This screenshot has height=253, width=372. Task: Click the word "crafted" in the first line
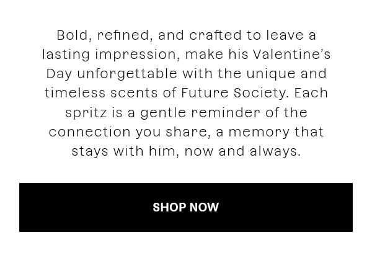(x=215, y=35)
